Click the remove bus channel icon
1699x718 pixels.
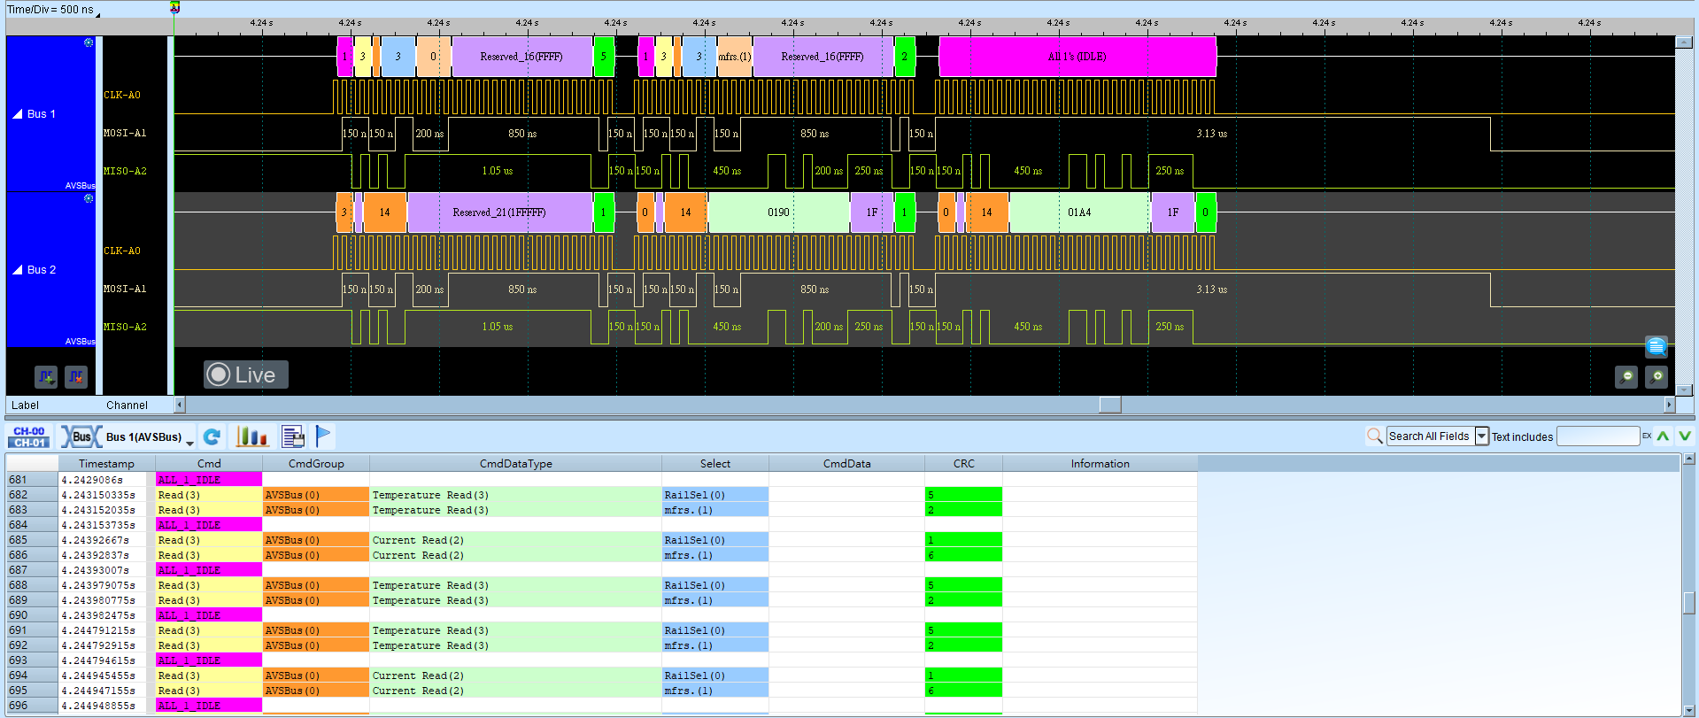click(76, 377)
